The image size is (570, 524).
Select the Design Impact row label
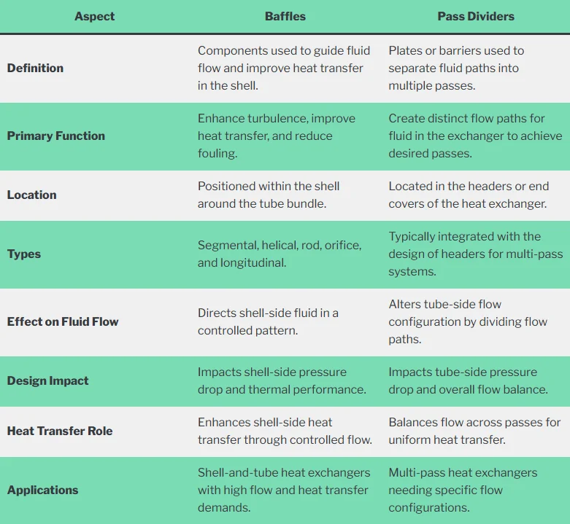[47, 380]
